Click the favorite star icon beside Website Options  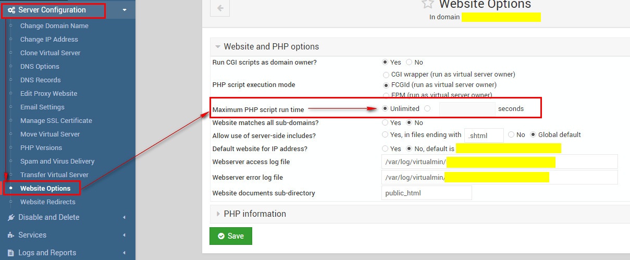(x=427, y=4)
